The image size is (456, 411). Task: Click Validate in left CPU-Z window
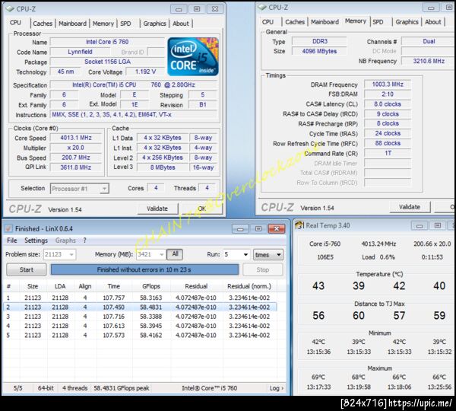tap(157, 209)
